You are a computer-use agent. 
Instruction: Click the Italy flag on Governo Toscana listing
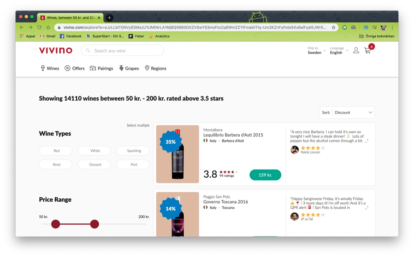pos(205,207)
